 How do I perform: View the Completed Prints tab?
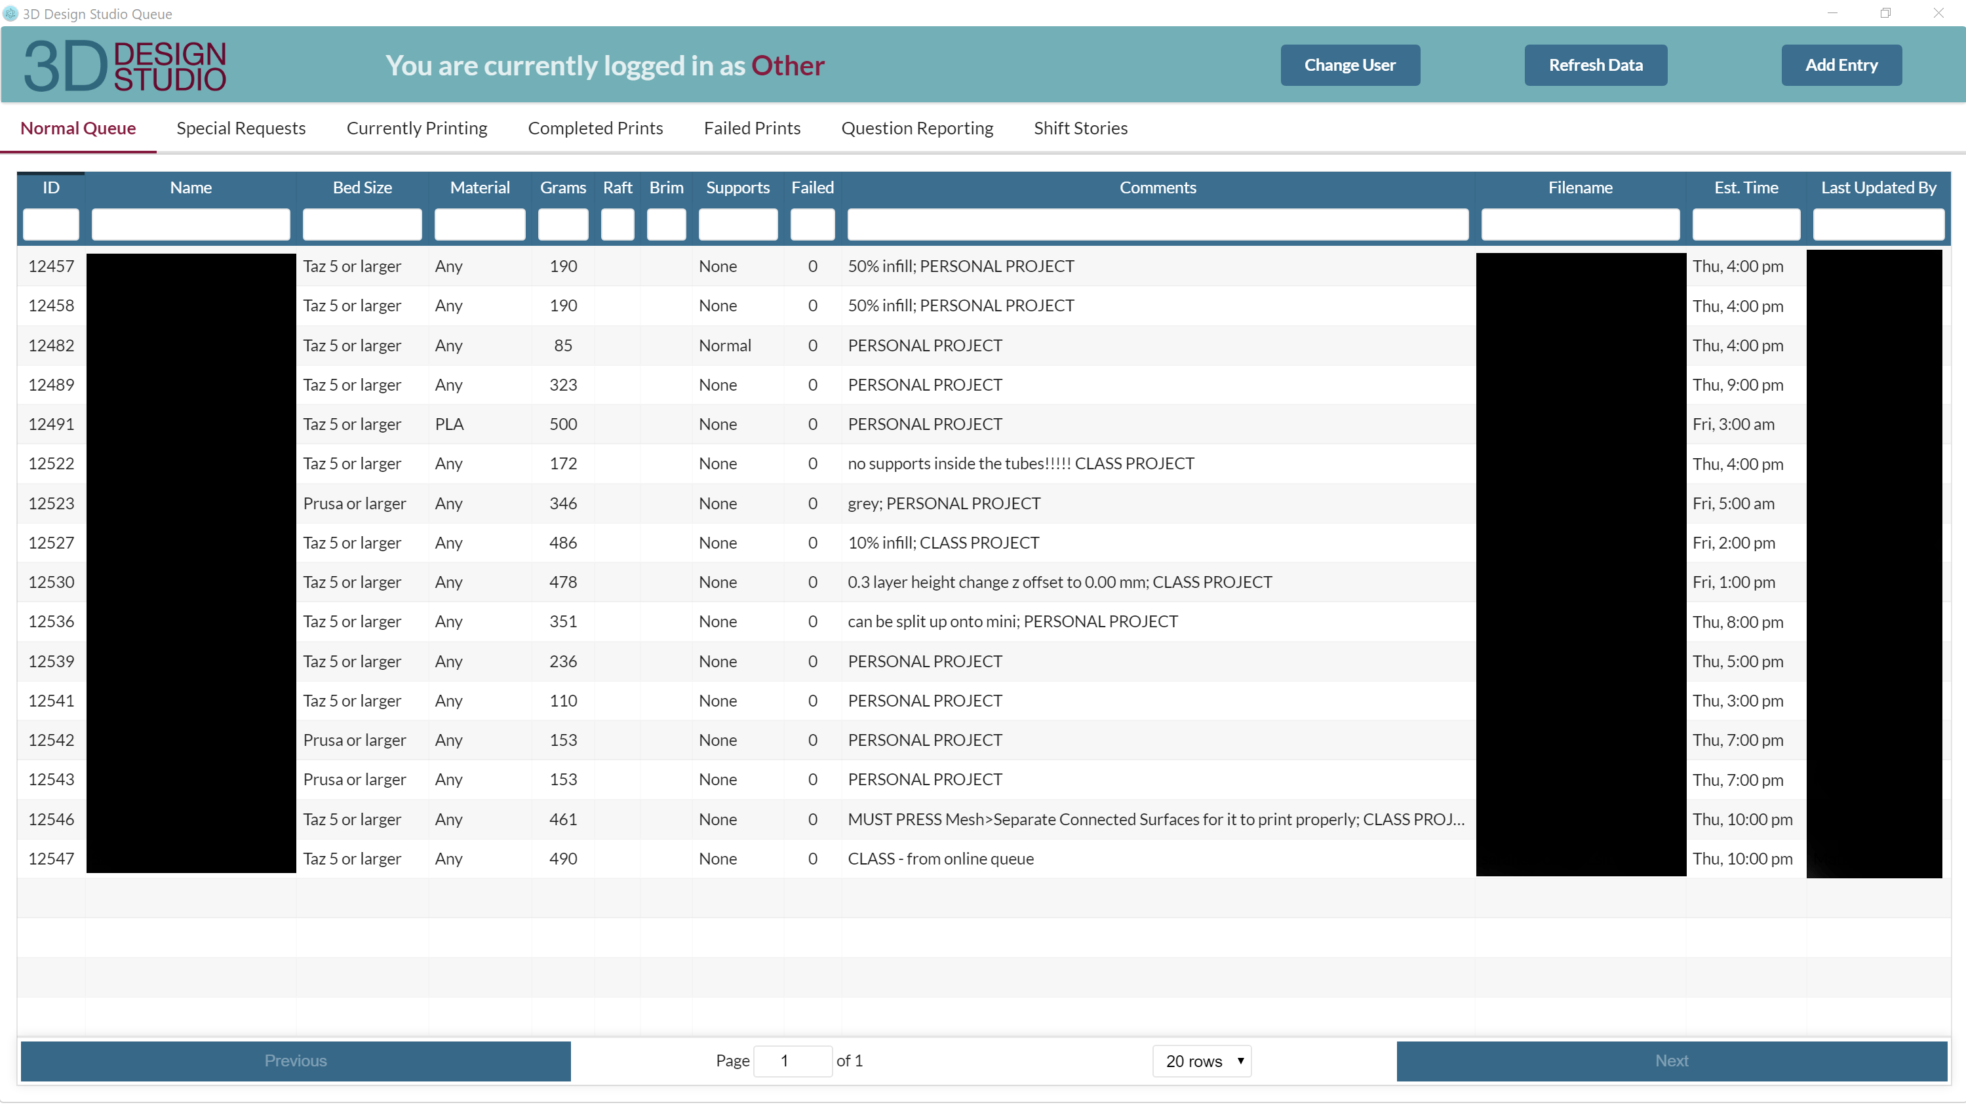point(595,128)
